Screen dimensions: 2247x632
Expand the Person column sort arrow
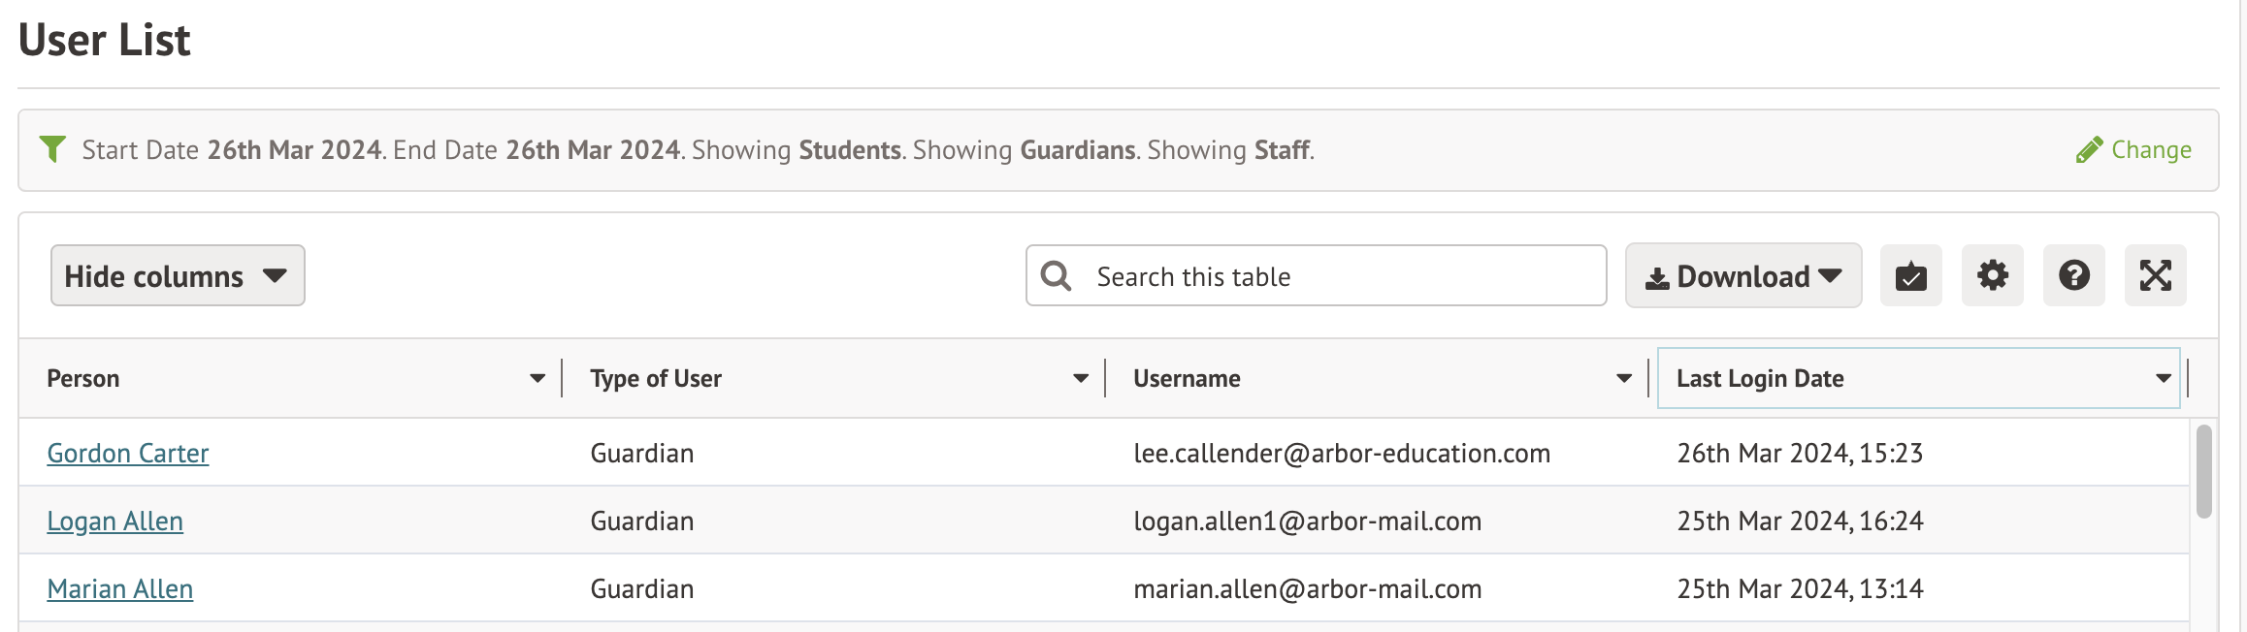(537, 379)
